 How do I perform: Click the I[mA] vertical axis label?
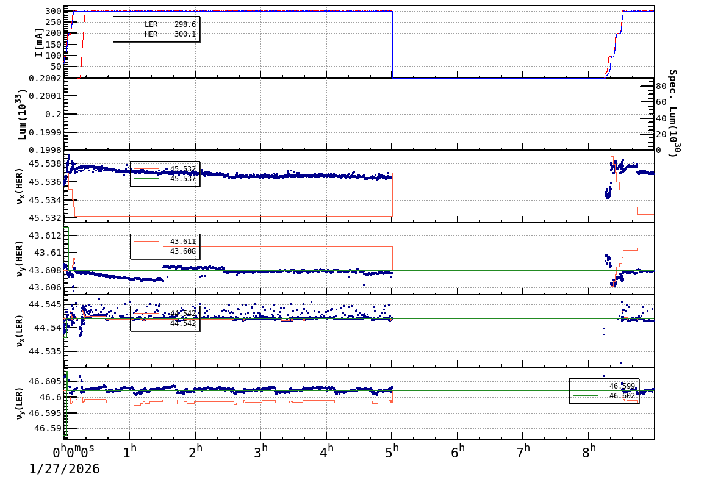pyautogui.click(x=38, y=41)
